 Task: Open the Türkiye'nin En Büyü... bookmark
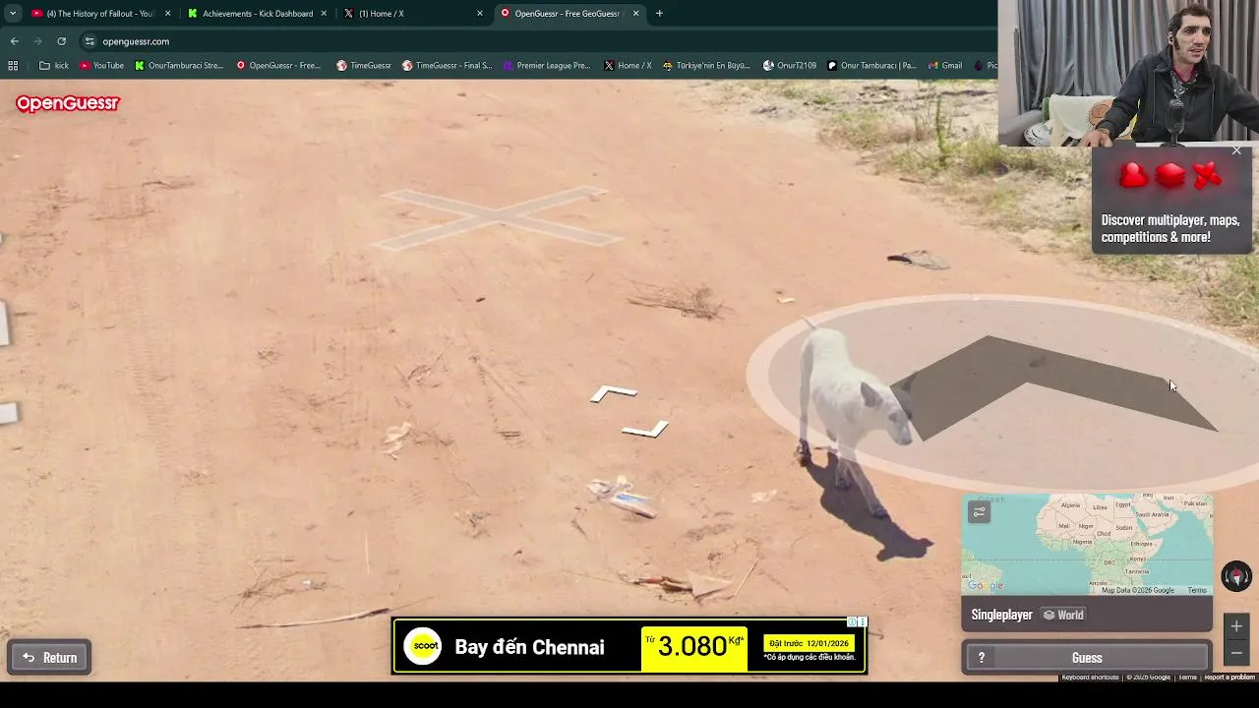pyautogui.click(x=707, y=66)
